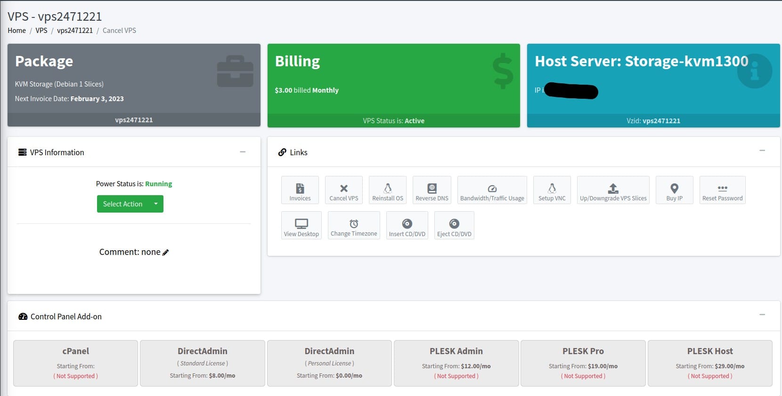The image size is (782, 396).
Task: Collapse the VPS Information panel
Action: (x=243, y=152)
